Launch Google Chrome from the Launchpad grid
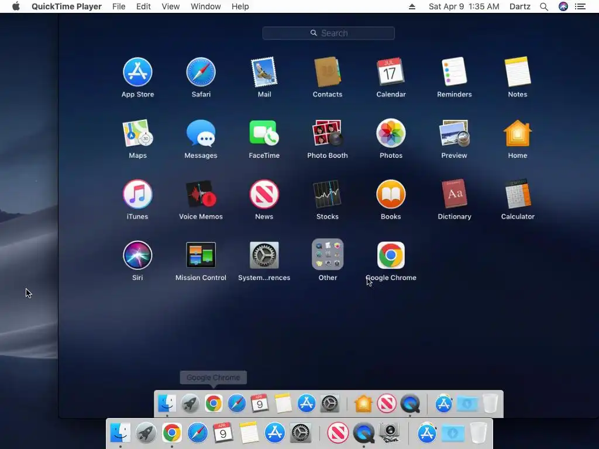 (391, 255)
